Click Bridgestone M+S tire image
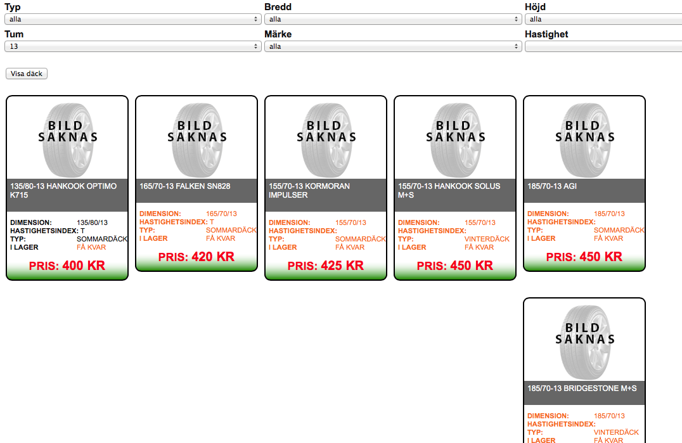The image size is (682, 443). (x=584, y=342)
